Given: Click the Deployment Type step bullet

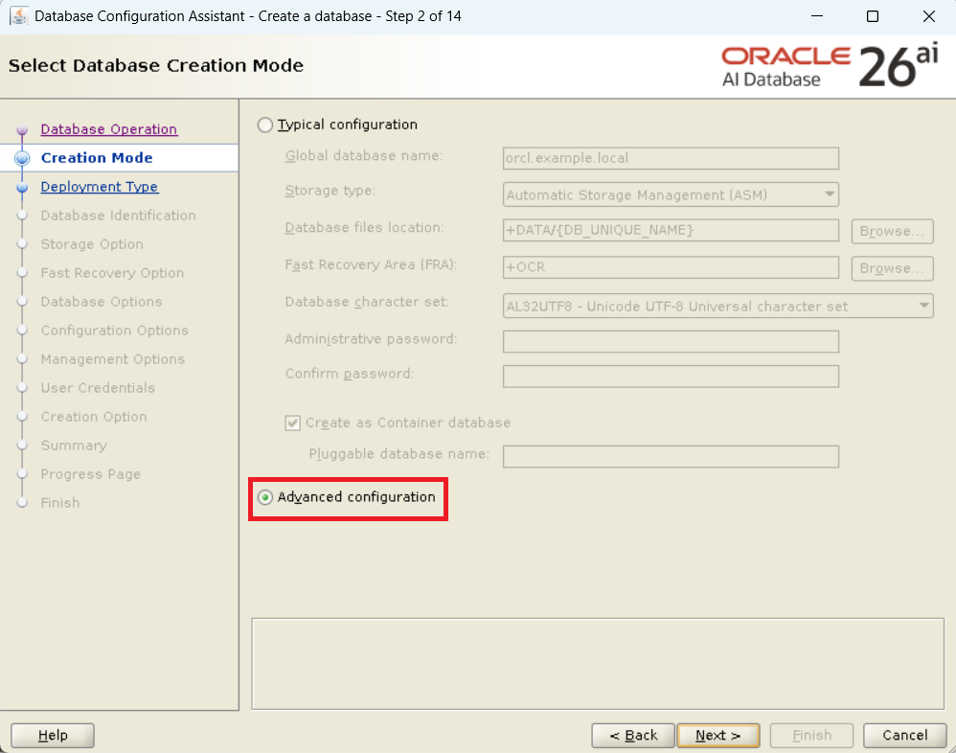Looking at the screenshot, I should (22, 189).
